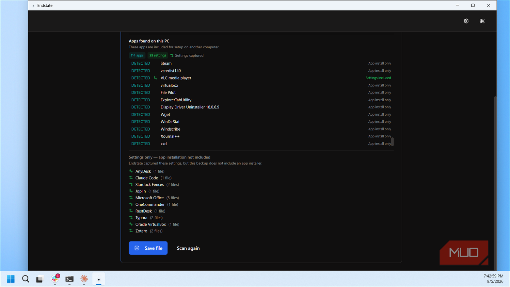The image size is (510, 287).
Task: Click the Apps found on this PC heading
Action: [149, 41]
